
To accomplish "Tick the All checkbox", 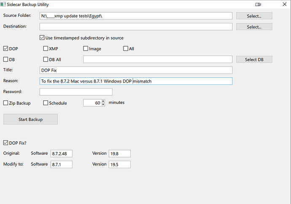I will click(x=126, y=49).
